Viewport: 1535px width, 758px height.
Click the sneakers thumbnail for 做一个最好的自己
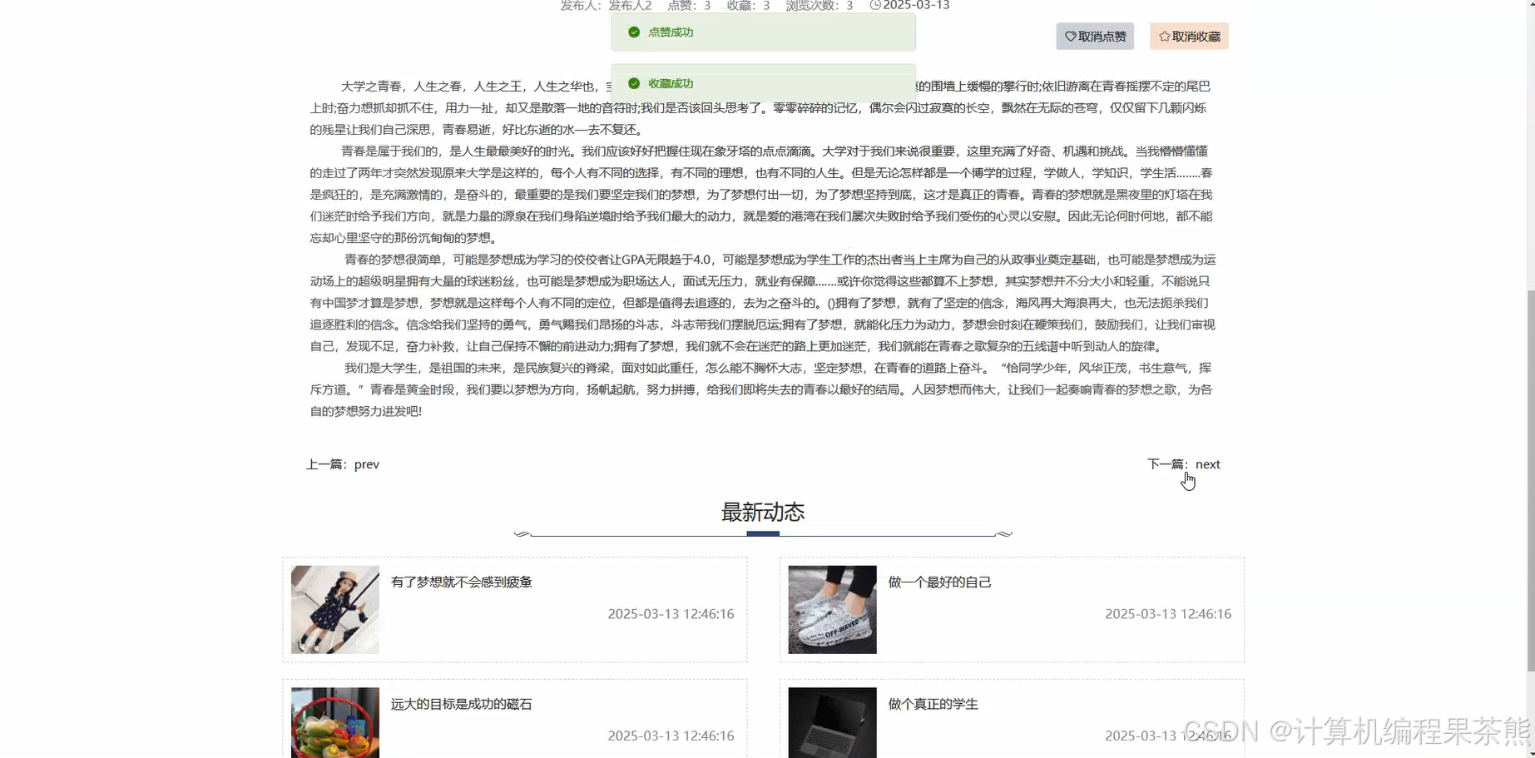[832, 610]
